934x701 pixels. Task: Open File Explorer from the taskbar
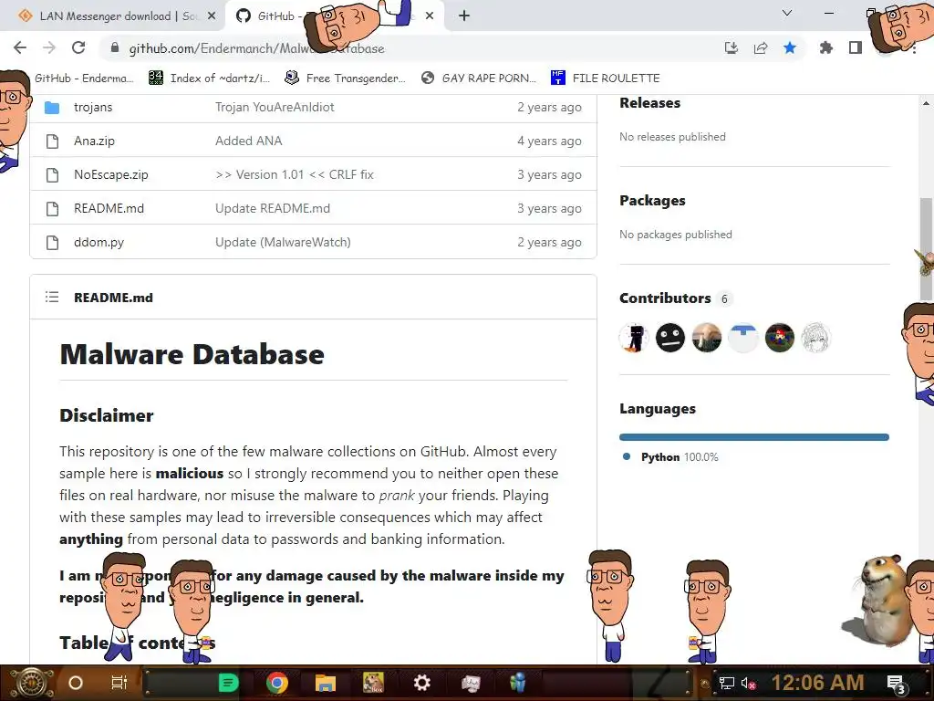pos(326,683)
